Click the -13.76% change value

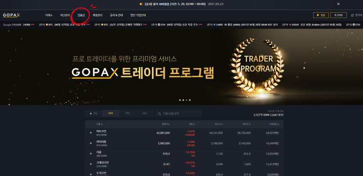pyautogui.click(x=190, y=152)
